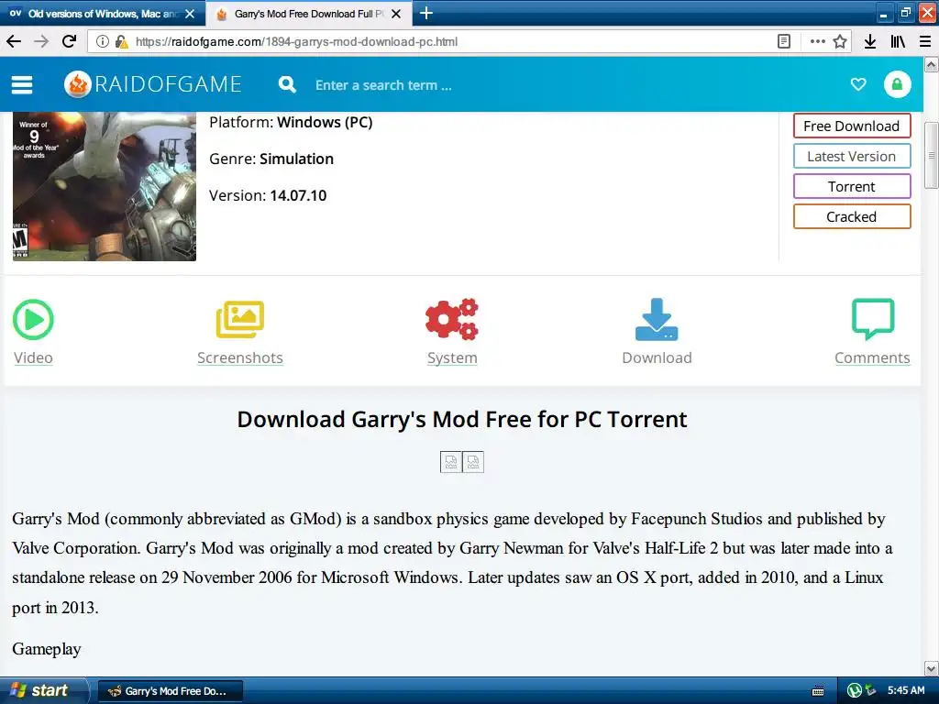Click the Cracked button
The image size is (939, 704).
[852, 216]
